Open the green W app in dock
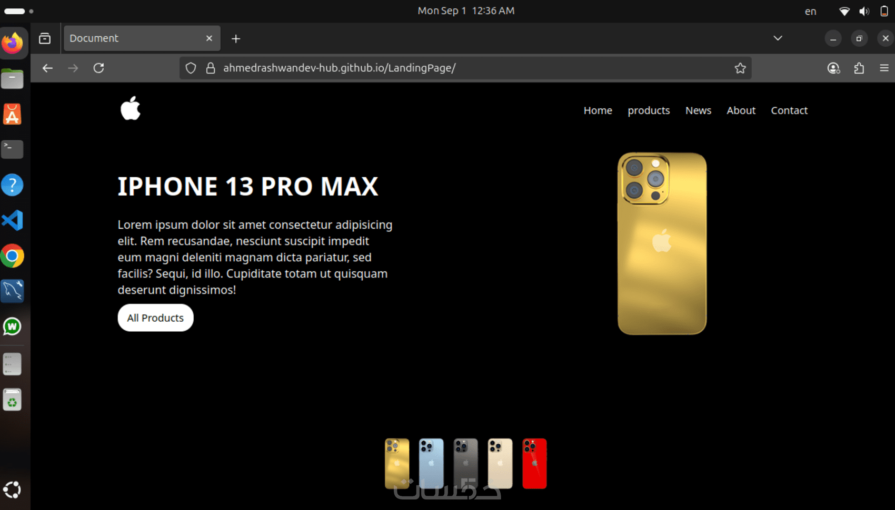The width and height of the screenshot is (895, 510). coord(13,327)
